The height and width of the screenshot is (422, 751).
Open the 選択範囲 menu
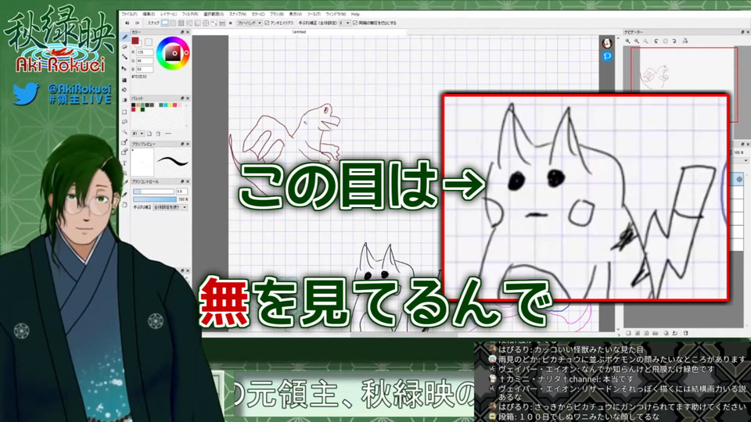[213, 14]
